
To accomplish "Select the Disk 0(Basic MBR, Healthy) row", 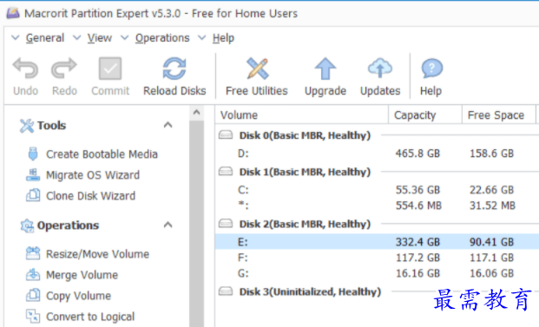I will pyautogui.click(x=377, y=135).
